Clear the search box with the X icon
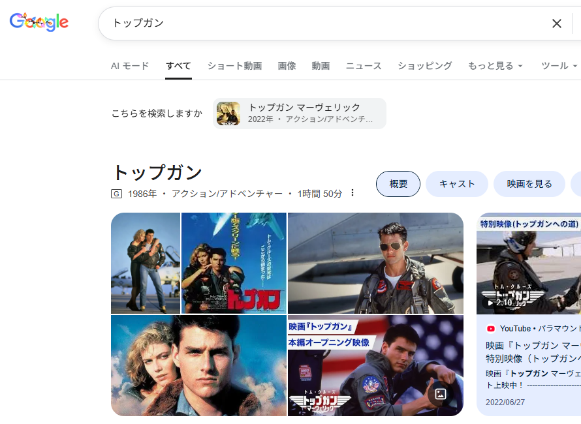Viewport: 581px width, 424px height. 556,23
